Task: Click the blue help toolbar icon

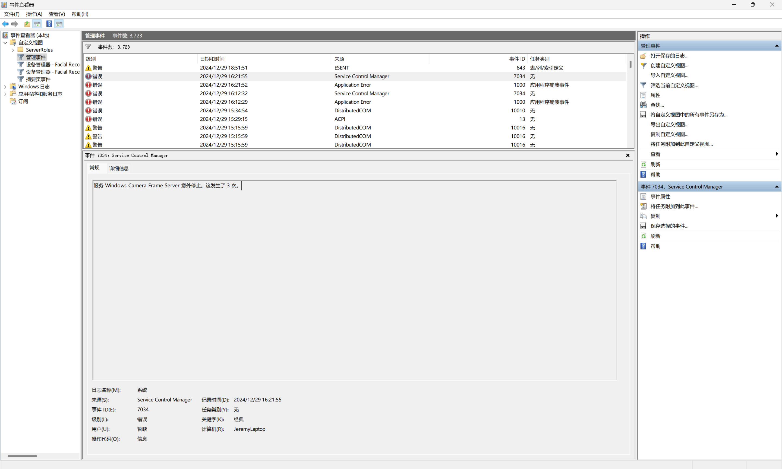Action: point(49,24)
